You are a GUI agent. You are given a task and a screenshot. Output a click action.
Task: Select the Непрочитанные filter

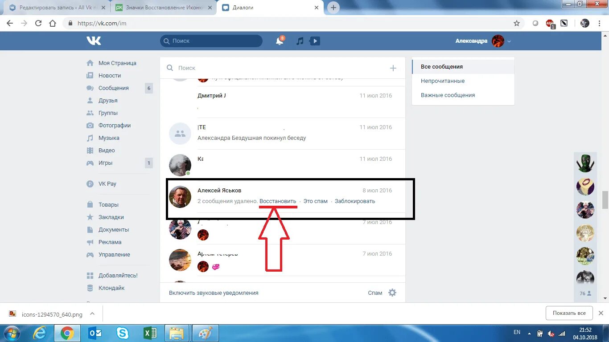pyautogui.click(x=443, y=81)
